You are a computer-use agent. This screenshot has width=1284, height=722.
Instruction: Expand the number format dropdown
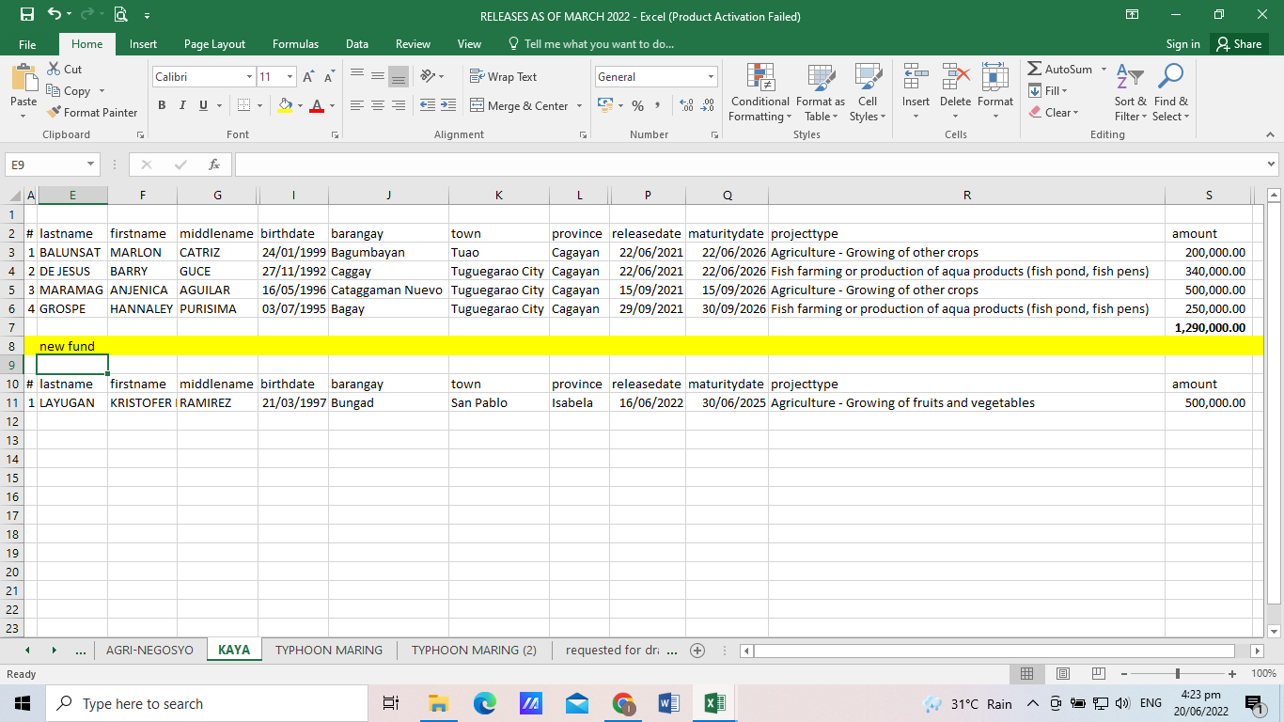(711, 77)
